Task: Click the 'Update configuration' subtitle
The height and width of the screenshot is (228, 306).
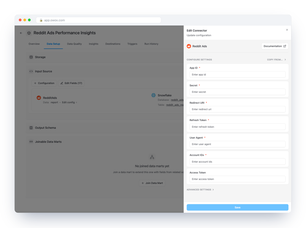Action: coord(199,35)
